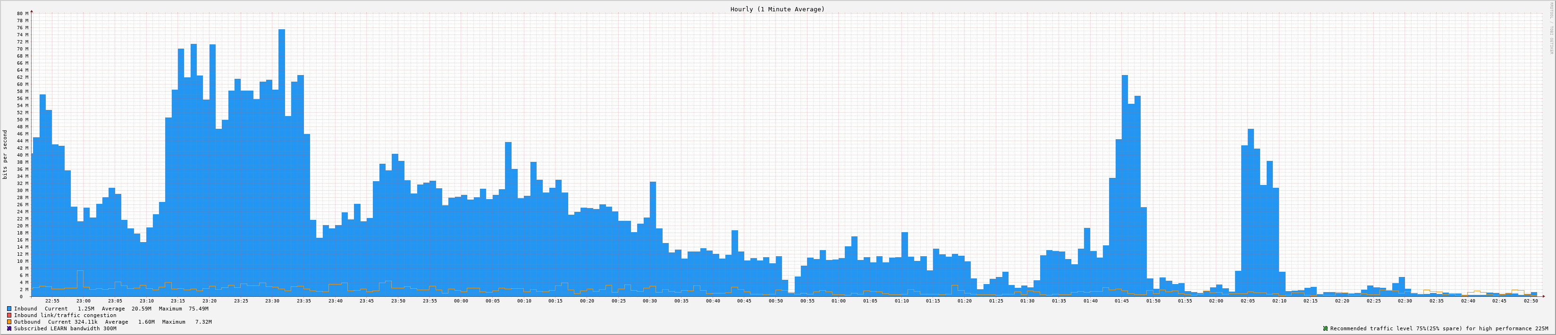Click the red arrow ending the time axis

point(1543,296)
